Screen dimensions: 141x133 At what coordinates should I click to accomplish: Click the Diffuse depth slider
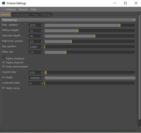pos(90,31)
